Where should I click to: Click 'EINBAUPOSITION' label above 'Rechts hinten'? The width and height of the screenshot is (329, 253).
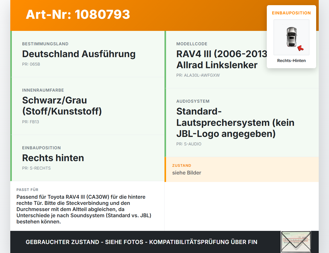click(x=41, y=148)
